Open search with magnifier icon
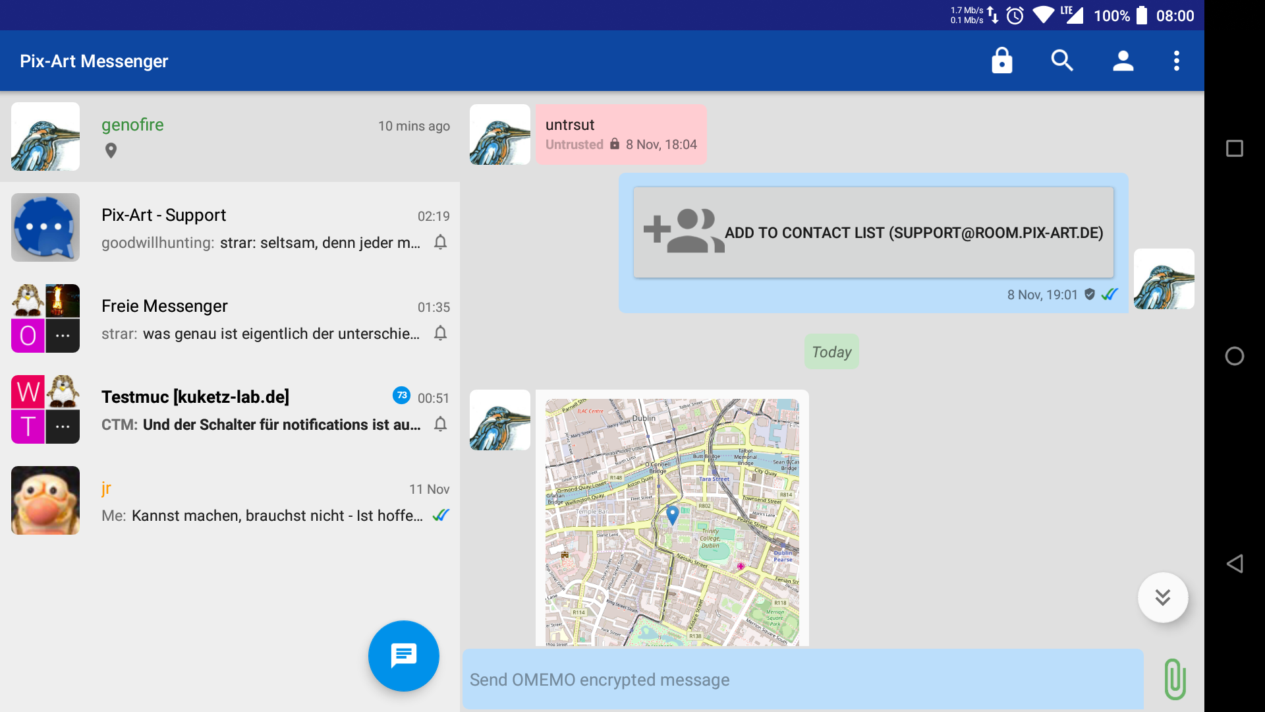Image resolution: width=1265 pixels, height=712 pixels. pos(1062,61)
